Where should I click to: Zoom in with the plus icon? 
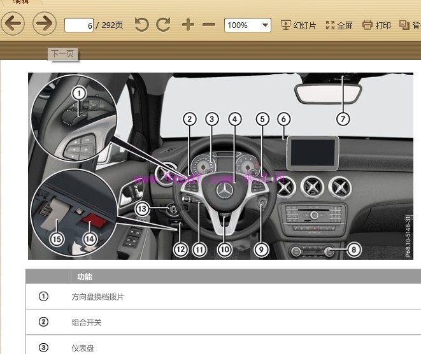point(187,25)
